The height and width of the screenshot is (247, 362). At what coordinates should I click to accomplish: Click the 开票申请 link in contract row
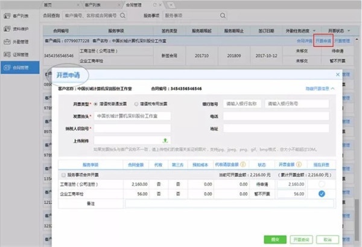click(324, 40)
